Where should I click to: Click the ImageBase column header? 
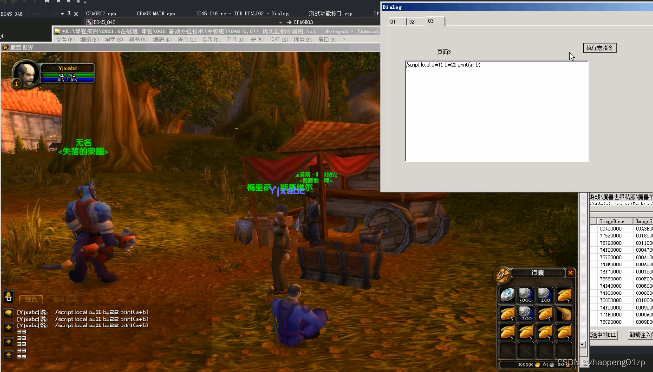[614, 221]
